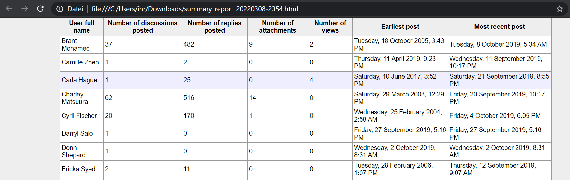Click Camille Zhen's earliest post 11 April 2019
The height and width of the screenshot is (180, 570).
click(x=395, y=62)
